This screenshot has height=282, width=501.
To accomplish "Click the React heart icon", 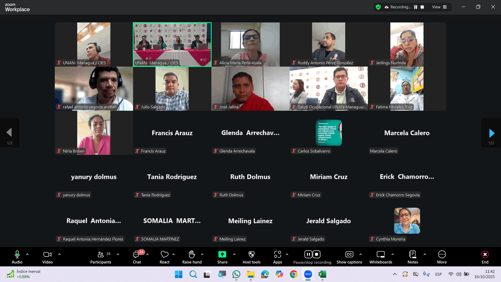I will pos(164,254).
